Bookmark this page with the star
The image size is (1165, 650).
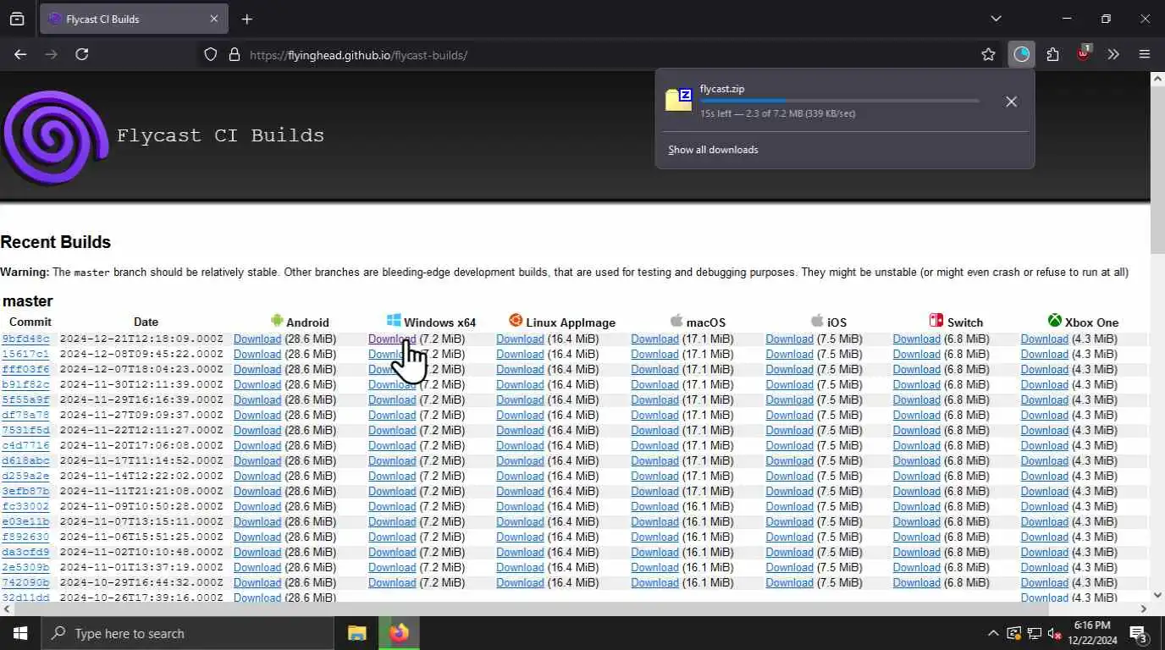click(988, 54)
